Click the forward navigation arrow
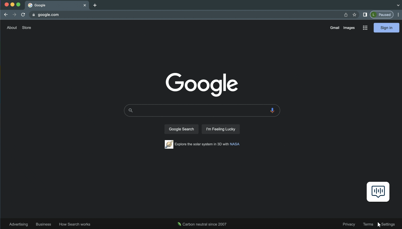This screenshot has height=229, width=402. coord(14,15)
